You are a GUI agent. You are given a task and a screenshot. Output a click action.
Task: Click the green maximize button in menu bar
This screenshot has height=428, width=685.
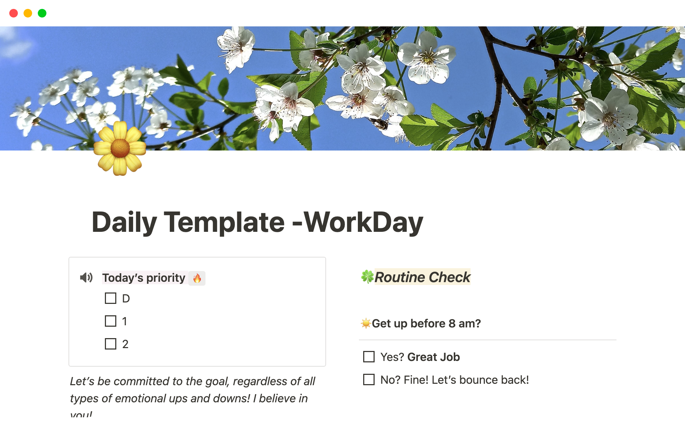click(x=43, y=13)
